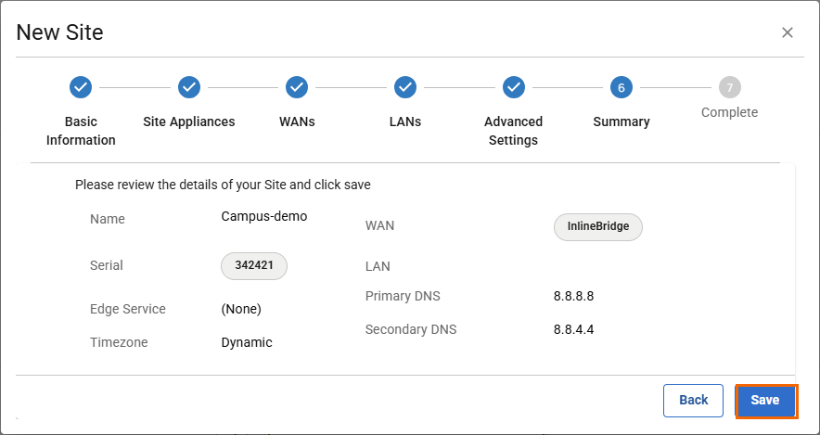The width and height of the screenshot is (820, 435).
Task: Click the 342421 serial number chip
Action: click(x=254, y=265)
